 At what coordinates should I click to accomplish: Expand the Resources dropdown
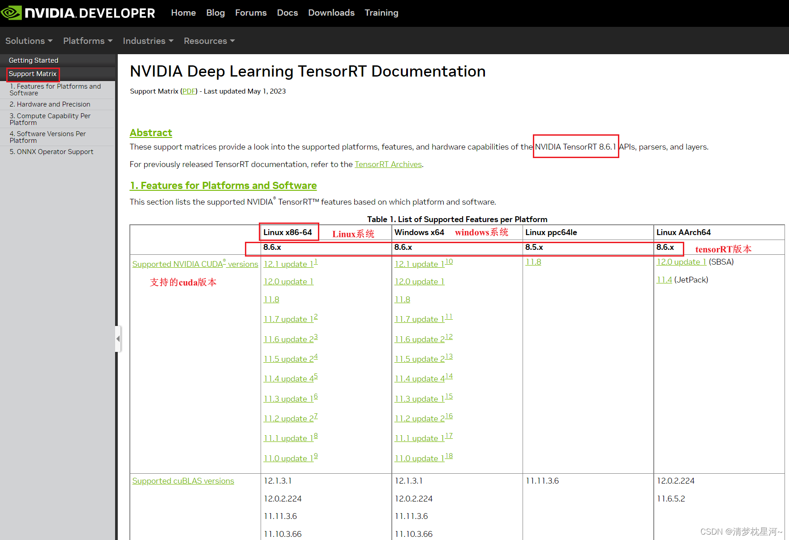209,41
